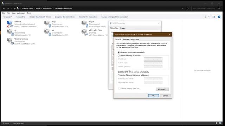Click the Network Connections title bar icon

click(x=3, y=3)
